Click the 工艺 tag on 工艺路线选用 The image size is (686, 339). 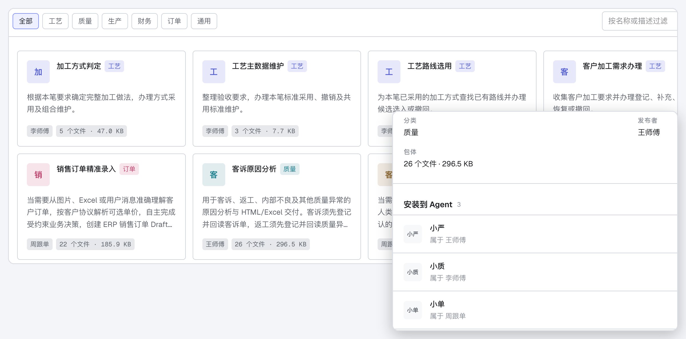click(x=465, y=66)
